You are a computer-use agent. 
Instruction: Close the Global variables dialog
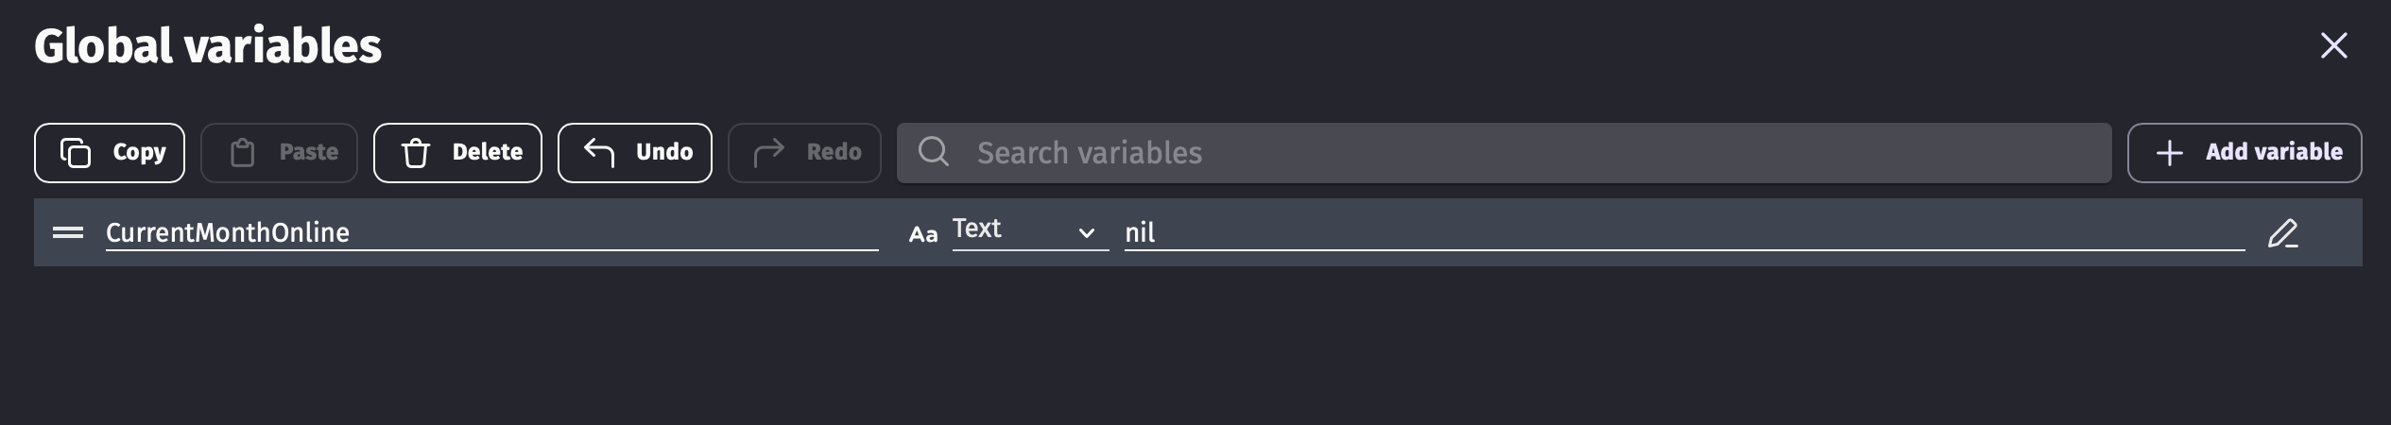[2333, 45]
